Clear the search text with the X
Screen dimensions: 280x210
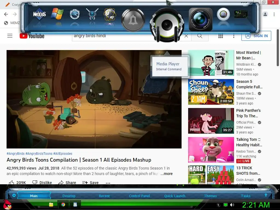coord(186,36)
